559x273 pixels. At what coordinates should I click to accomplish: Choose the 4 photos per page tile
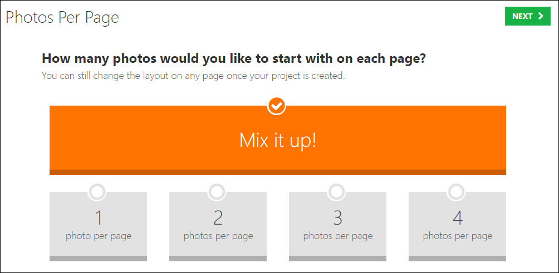(x=458, y=226)
